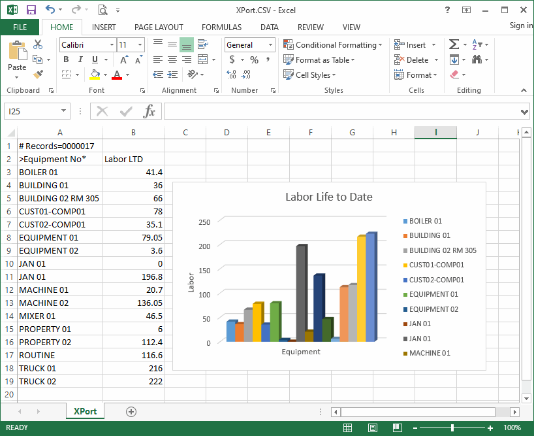This screenshot has height=436, width=534.
Task: Apply Accounting dollar number format
Action: pyautogui.click(x=232, y=59)
